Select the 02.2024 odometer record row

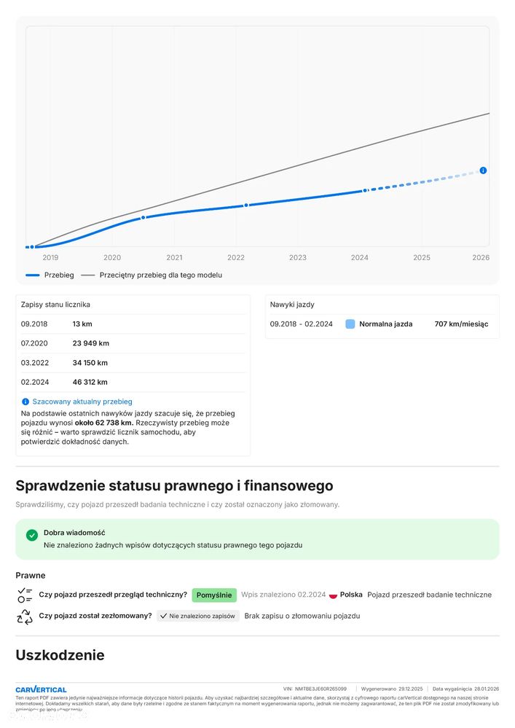(x=133, y=382)
